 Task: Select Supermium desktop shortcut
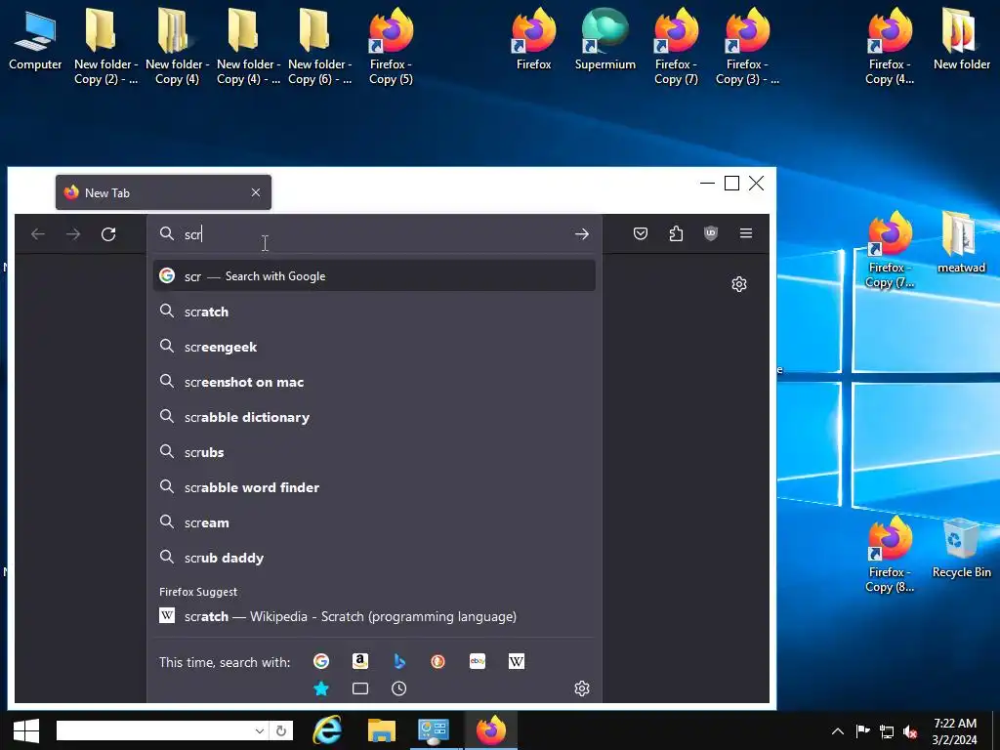(605, 39)
